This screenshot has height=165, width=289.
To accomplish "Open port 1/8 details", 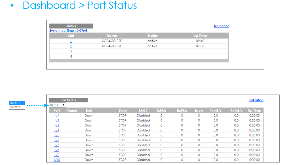I will click(x=57, y=150).
